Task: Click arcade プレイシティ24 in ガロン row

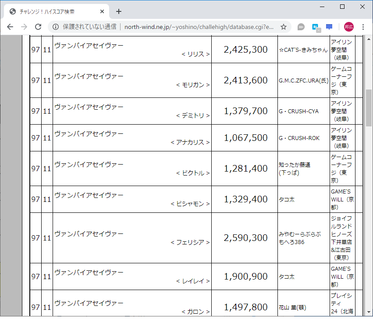Action: [341, 303]
